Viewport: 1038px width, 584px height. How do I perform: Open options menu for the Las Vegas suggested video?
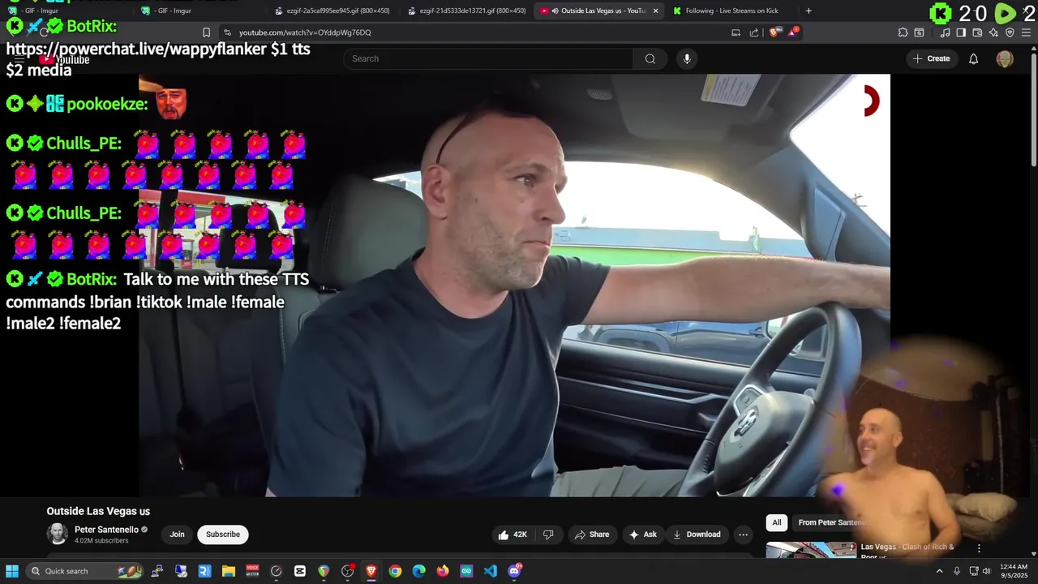(x=979, y=548)
